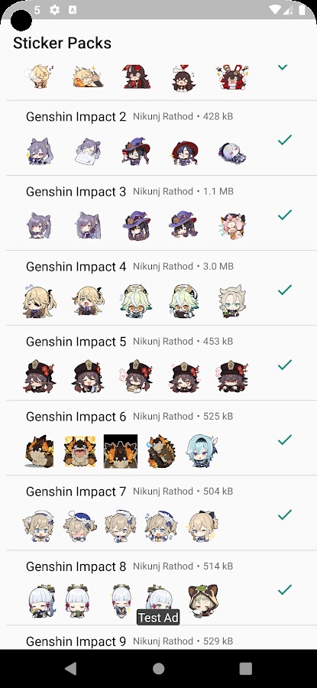Image resolution: width=317 pixels, height=688 pixels.
Task: Open the Genshin Impact 5 pack title
Action: [76, 342]
